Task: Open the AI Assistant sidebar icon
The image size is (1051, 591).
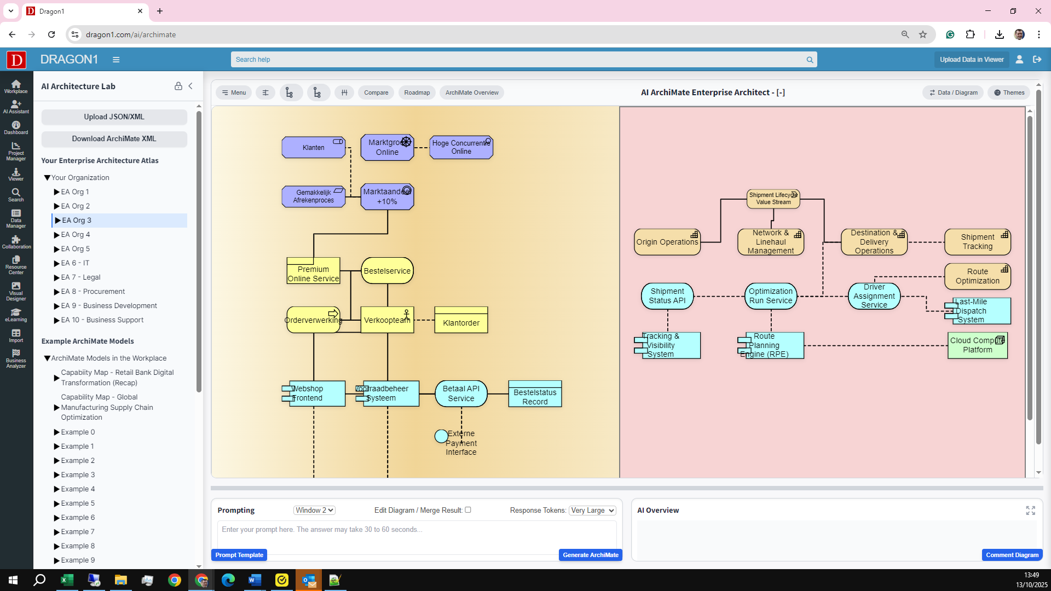Action: point(16,107)
